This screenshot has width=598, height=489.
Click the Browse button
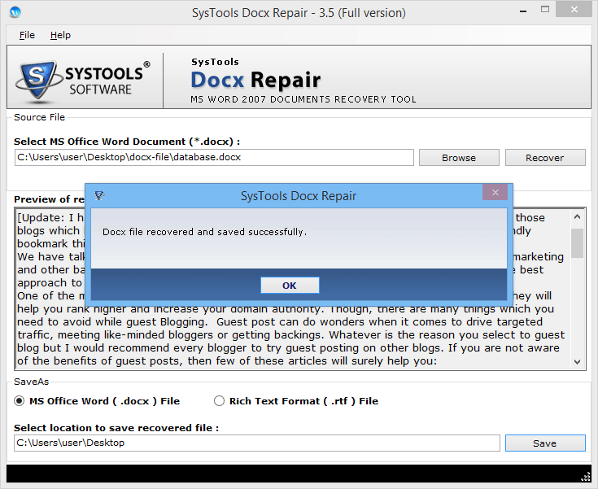(x=459, y=158)
